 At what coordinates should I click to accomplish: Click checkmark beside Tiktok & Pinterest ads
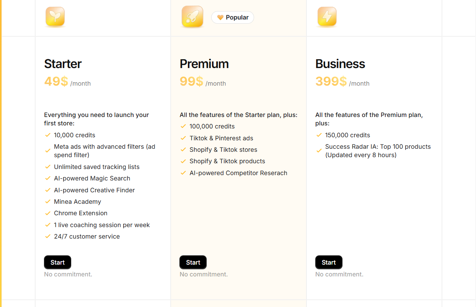click(x=183, y=138)
